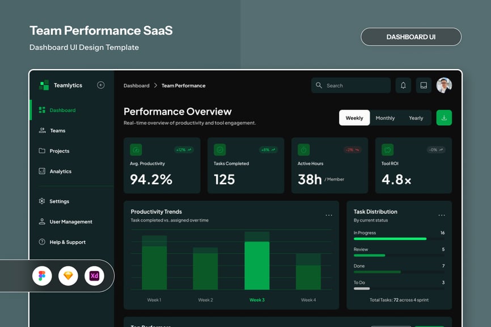This screenshot has height=327, width=491.
Task: Go to Analytics in the sidebar
Action: pos(60,172)
